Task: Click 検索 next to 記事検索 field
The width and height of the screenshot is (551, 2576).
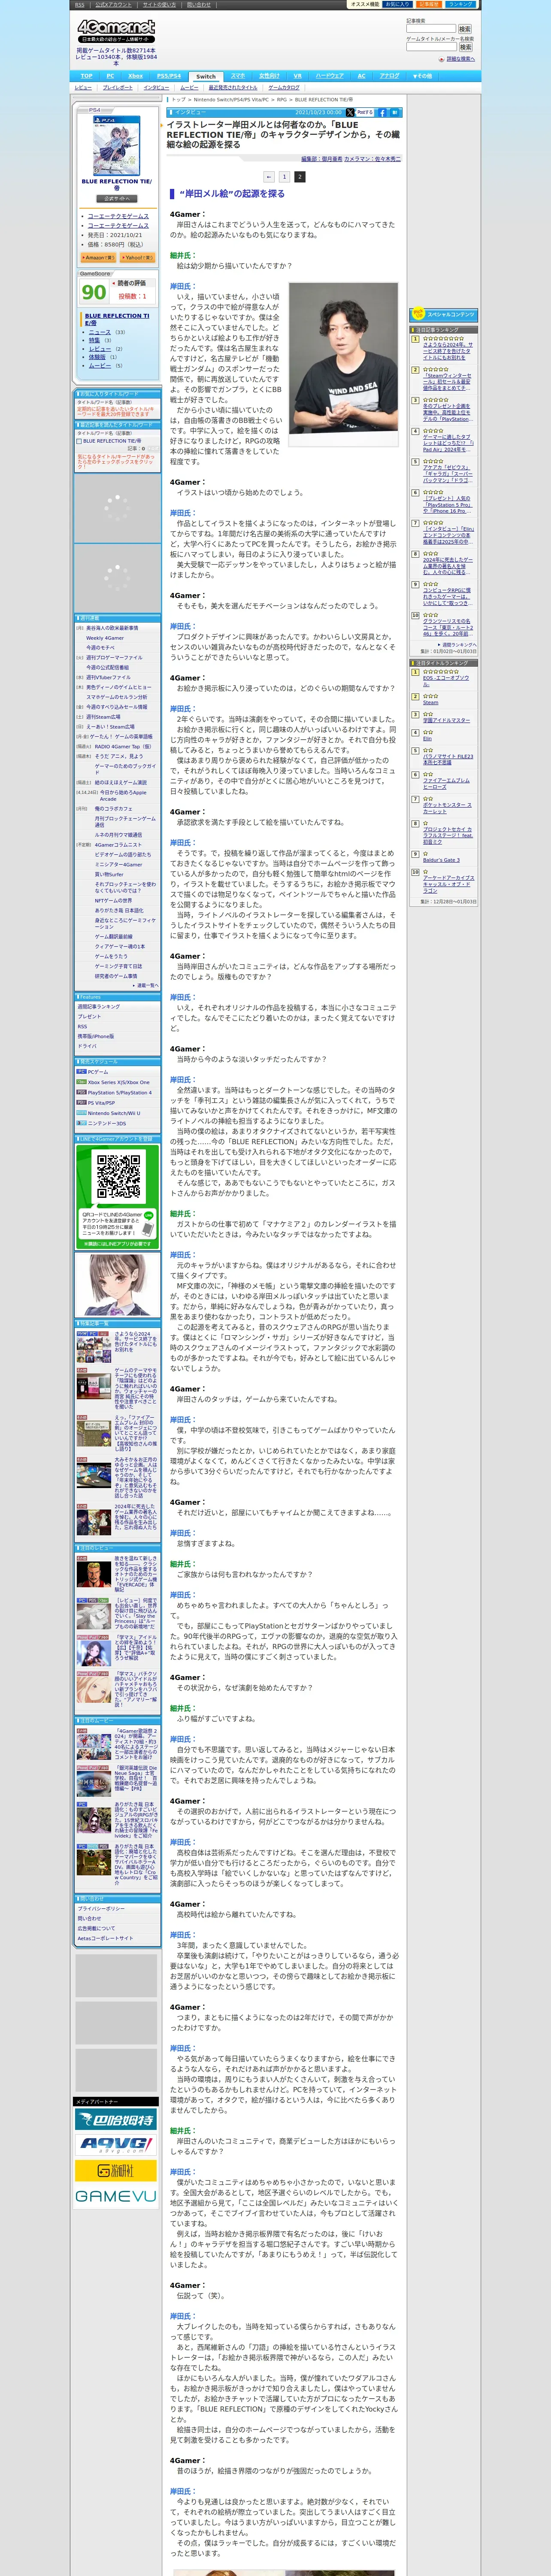Action: [465, 29]
